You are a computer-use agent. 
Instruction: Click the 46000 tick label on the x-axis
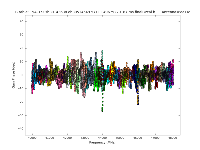tap(137, 138)
